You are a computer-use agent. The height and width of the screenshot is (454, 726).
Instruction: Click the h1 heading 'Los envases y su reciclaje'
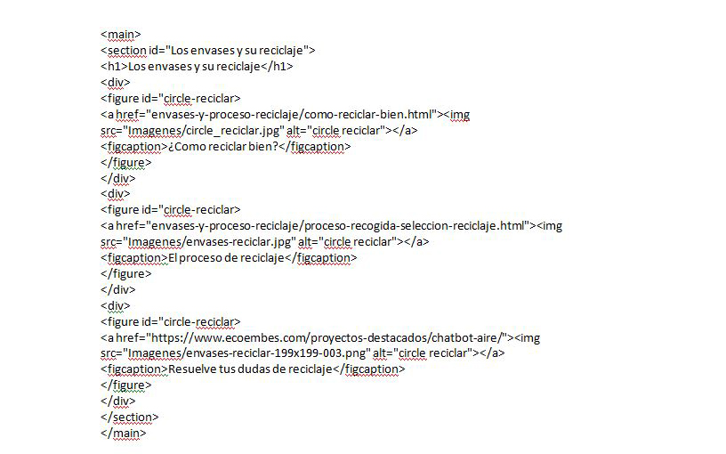(197, 66)
